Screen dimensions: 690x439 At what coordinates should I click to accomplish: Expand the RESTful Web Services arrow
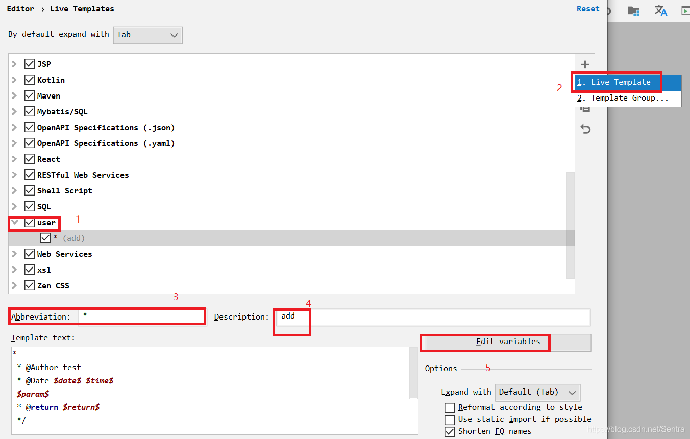(14, 175)
